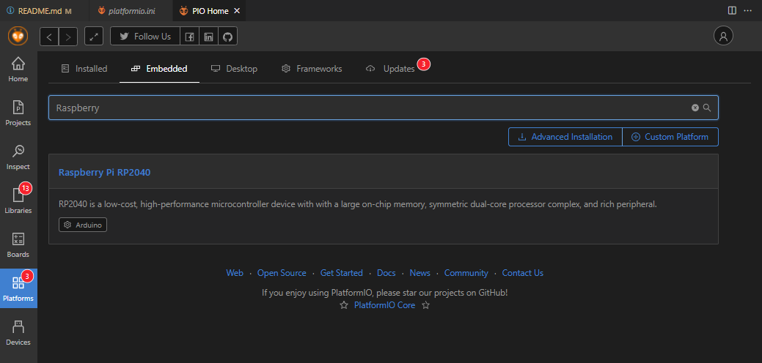Open Libraries in the sidebar

point(18,201)
